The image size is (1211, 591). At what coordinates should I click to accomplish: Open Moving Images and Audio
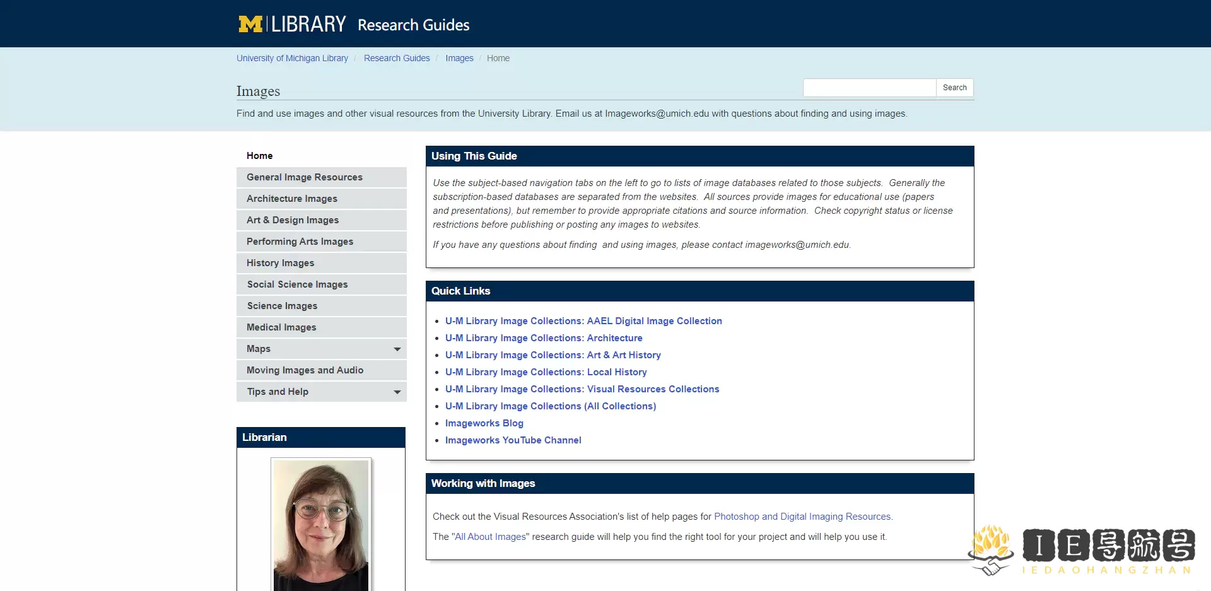click(322, 370)
